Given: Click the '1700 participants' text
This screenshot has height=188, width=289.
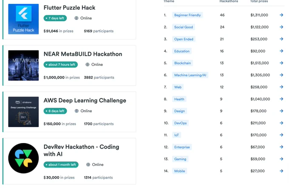Looking at the screenshot, I should coord(99,124).
